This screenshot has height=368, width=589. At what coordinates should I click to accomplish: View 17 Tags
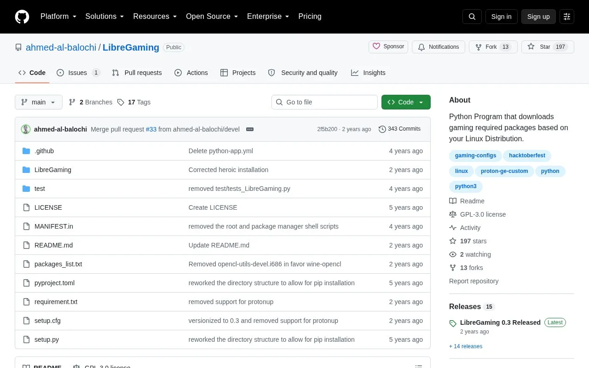[134, 102]
